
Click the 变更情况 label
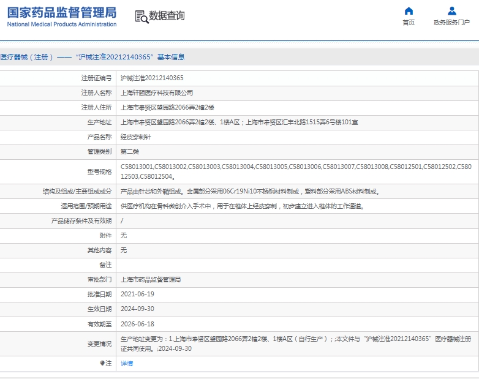pos(100,344)
